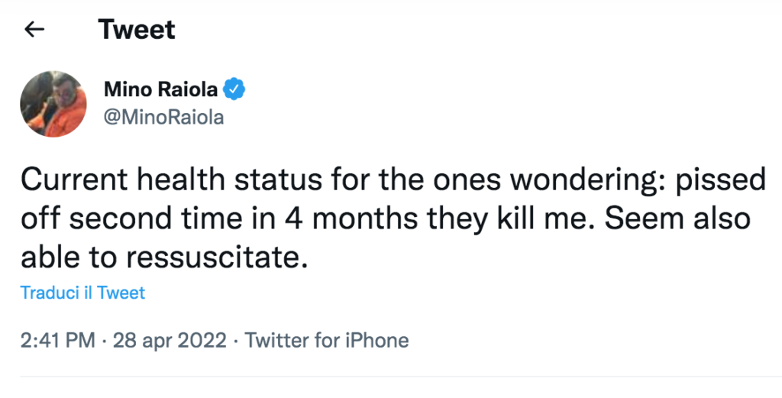The image size is (782, 398).
Task: Click "Traduci il Tweet" to translate
Action: (x=82, y=293)
